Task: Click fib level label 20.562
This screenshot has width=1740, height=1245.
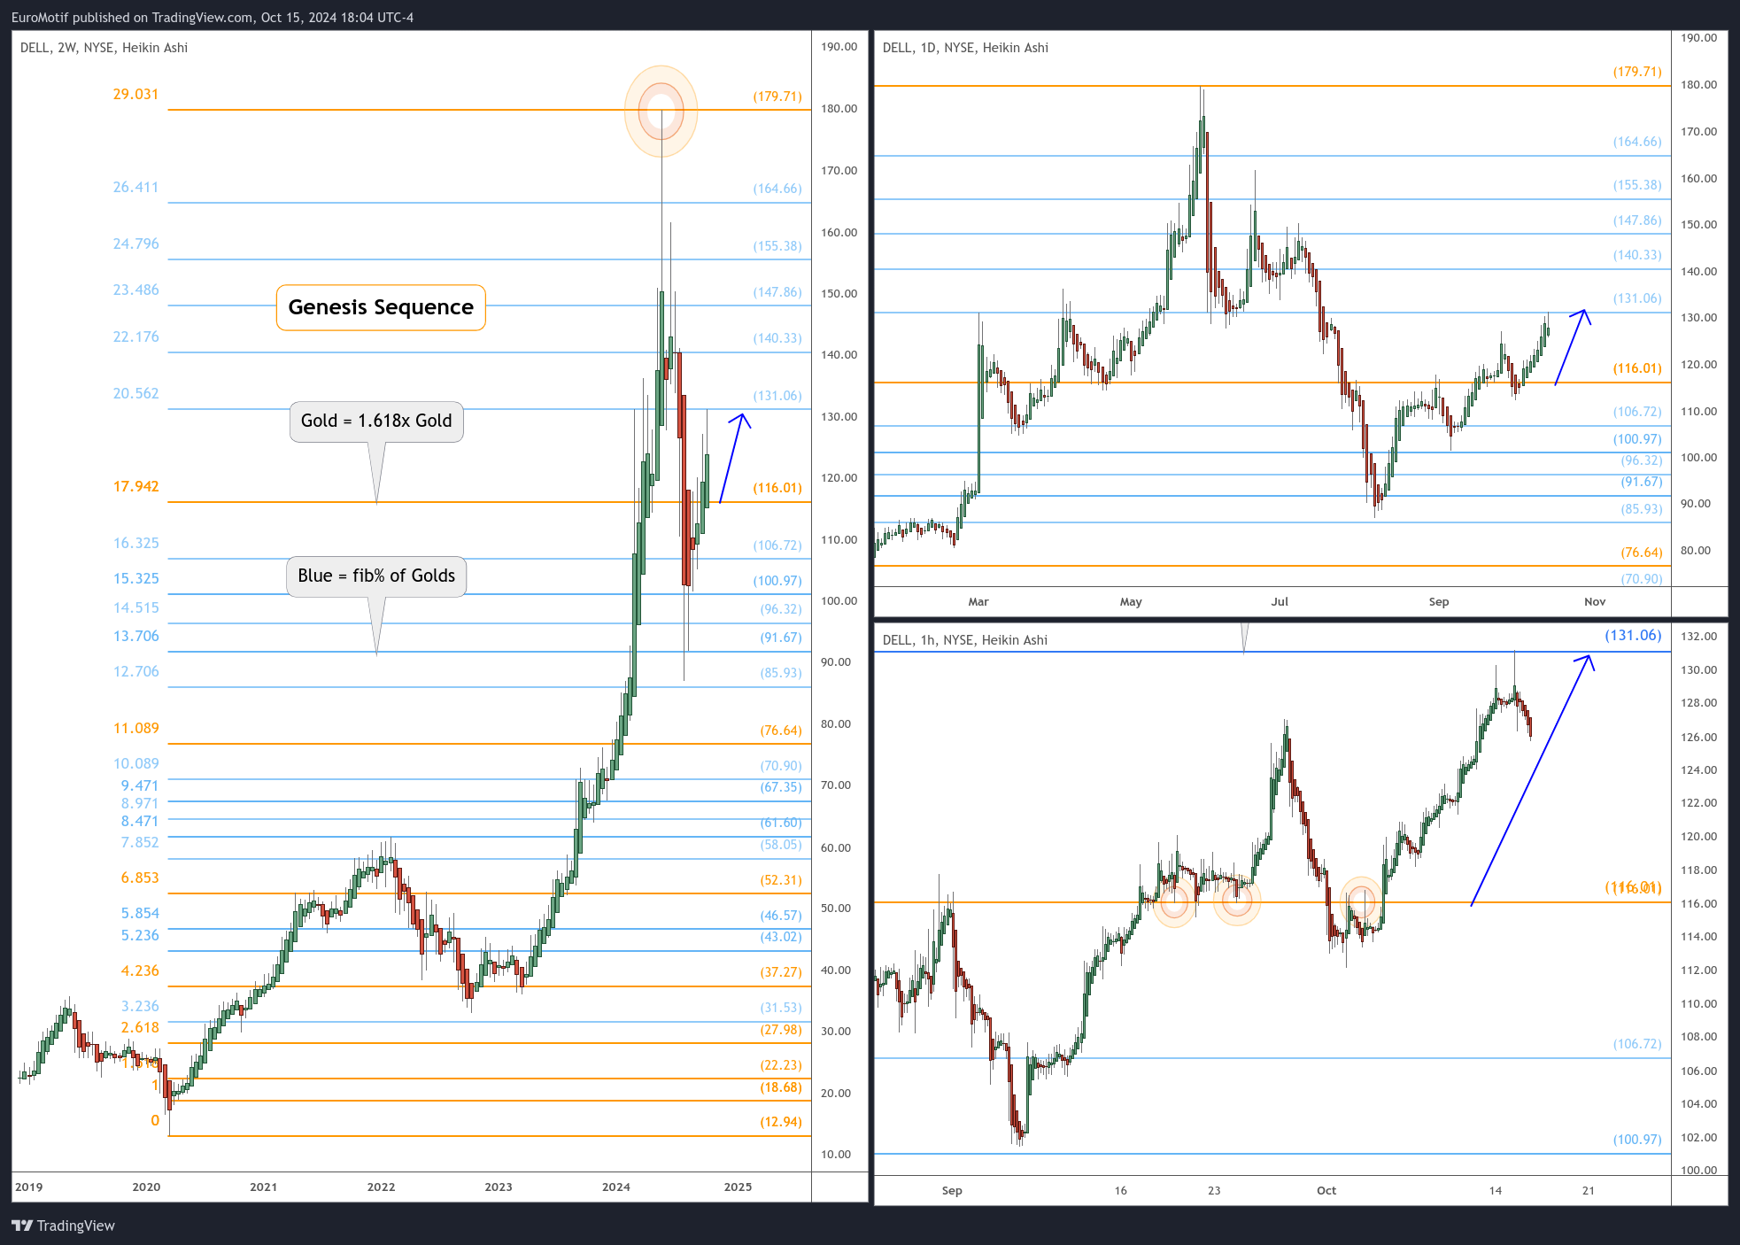Action: tap(135, 393)
